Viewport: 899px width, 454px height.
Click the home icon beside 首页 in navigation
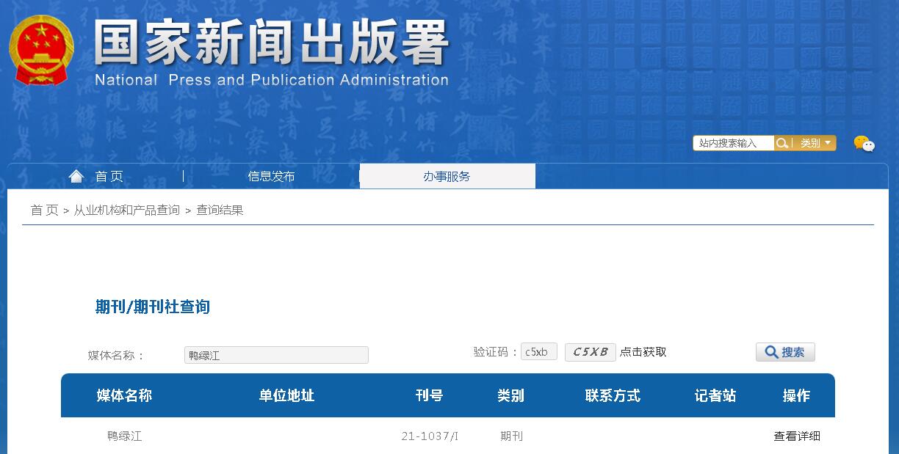pos(76,175)
